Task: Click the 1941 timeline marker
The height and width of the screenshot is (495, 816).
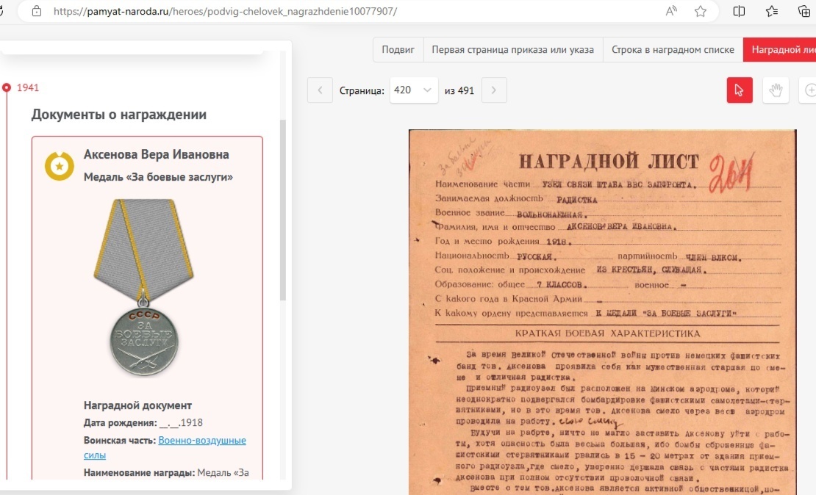Action: (x=6, y=87)
